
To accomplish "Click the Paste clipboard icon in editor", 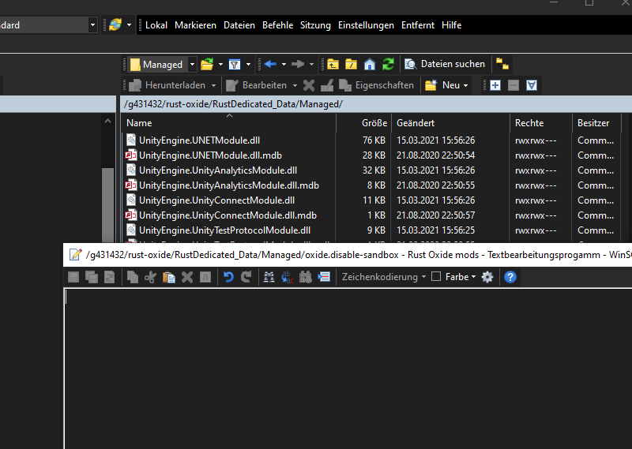I will point(169,277).
